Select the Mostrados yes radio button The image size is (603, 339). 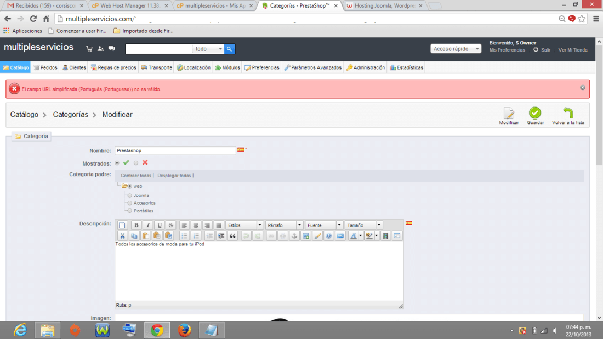click(x=117, y=163)
